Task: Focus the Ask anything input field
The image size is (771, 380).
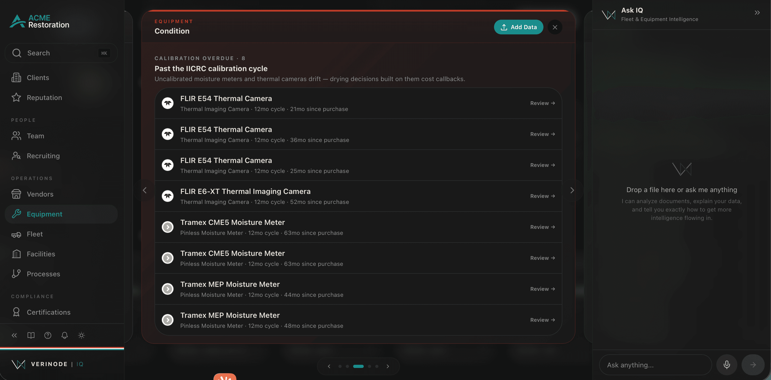Action: tap(655, 365)
